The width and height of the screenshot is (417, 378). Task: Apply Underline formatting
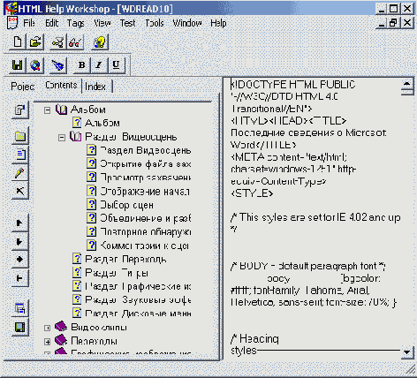coord(116,64)
